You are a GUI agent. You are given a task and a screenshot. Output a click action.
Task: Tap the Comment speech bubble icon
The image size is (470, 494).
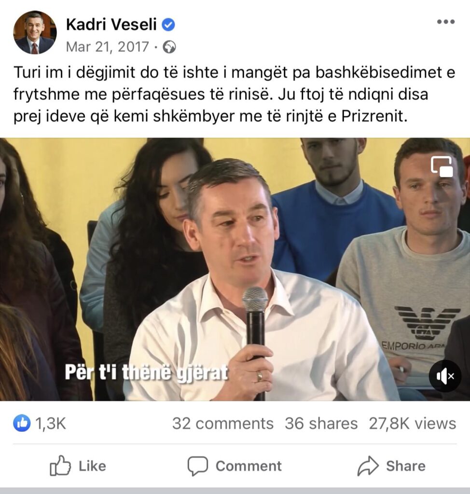(198, 466)
